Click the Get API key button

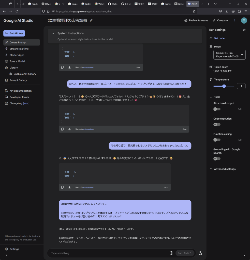click(14, 33)
